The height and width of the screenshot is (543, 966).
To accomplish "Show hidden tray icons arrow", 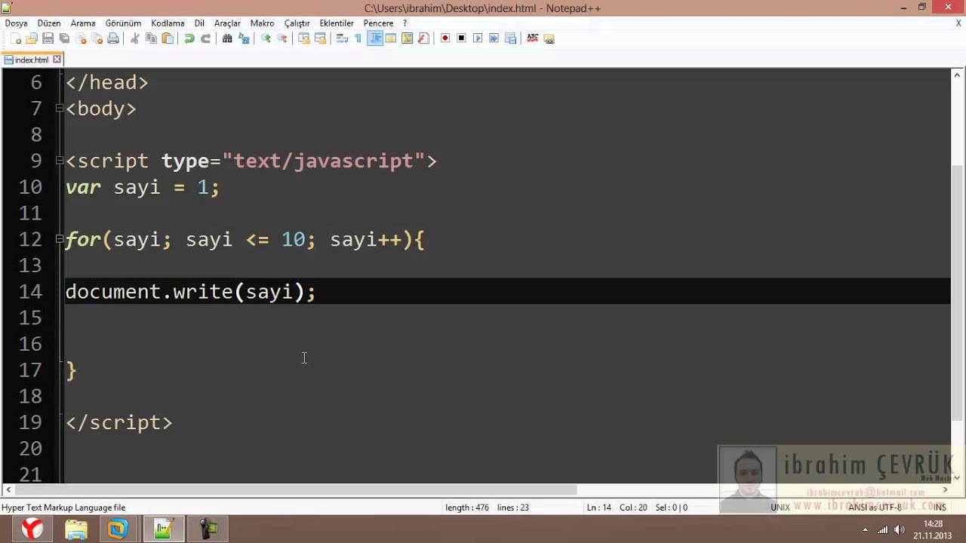I will coord(865,529).
